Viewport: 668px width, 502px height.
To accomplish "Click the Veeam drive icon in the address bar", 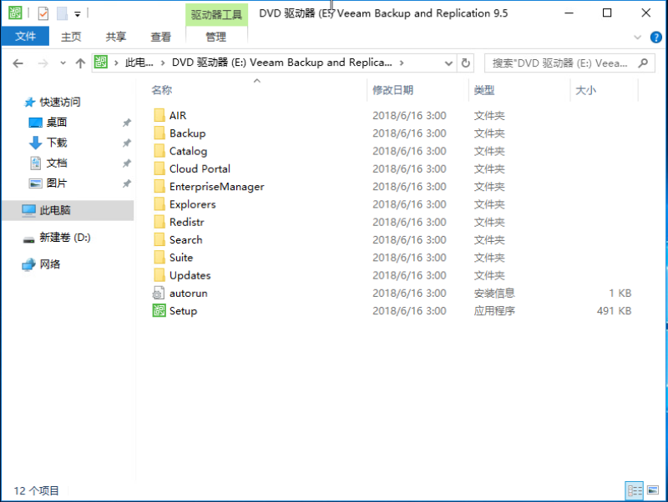I will point(101,62).
